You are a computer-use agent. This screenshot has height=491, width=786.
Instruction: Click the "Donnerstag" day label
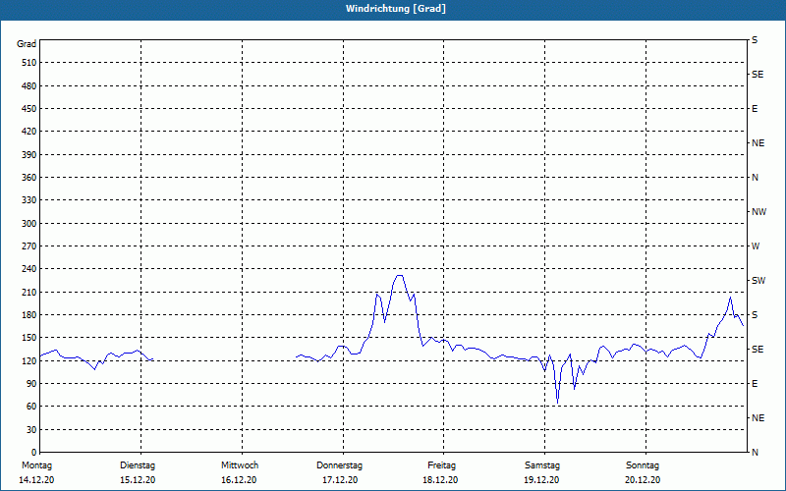[339, 465]
